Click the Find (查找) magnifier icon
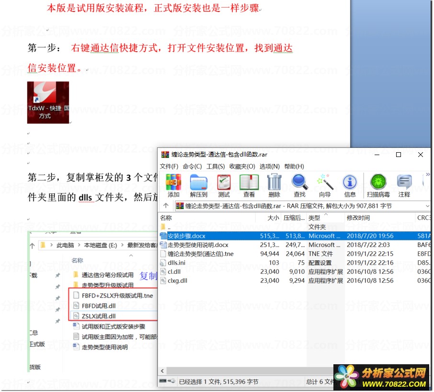The image size is (434, 392). pyautogui.click(x=299, y=186)
